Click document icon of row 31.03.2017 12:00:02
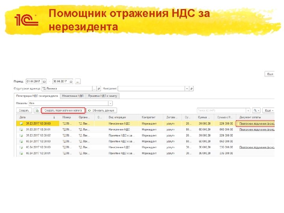The height and width of the screenshot is (213, 284). [x=21, y=135]
